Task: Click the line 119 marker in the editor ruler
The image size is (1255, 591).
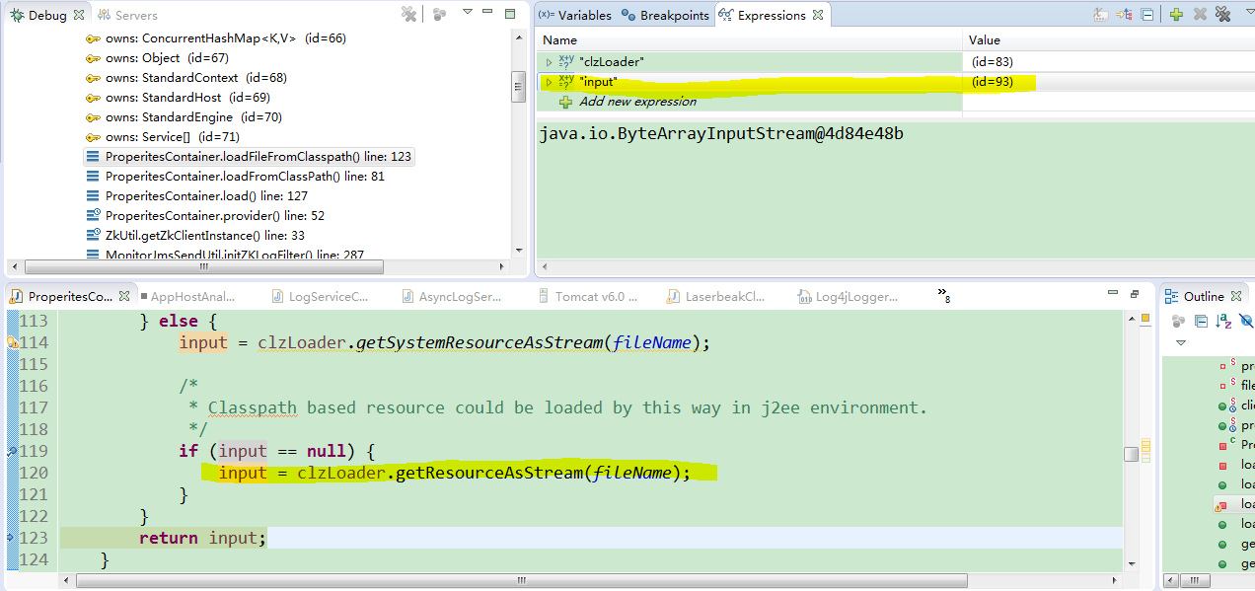Action: 12,451
